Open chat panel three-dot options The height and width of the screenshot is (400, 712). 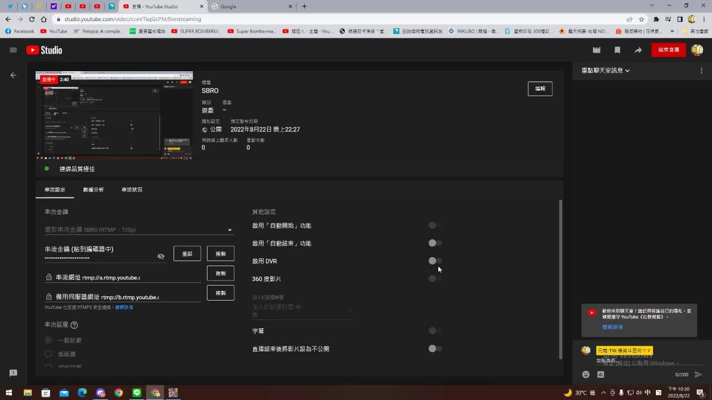[x=701, y=71]
